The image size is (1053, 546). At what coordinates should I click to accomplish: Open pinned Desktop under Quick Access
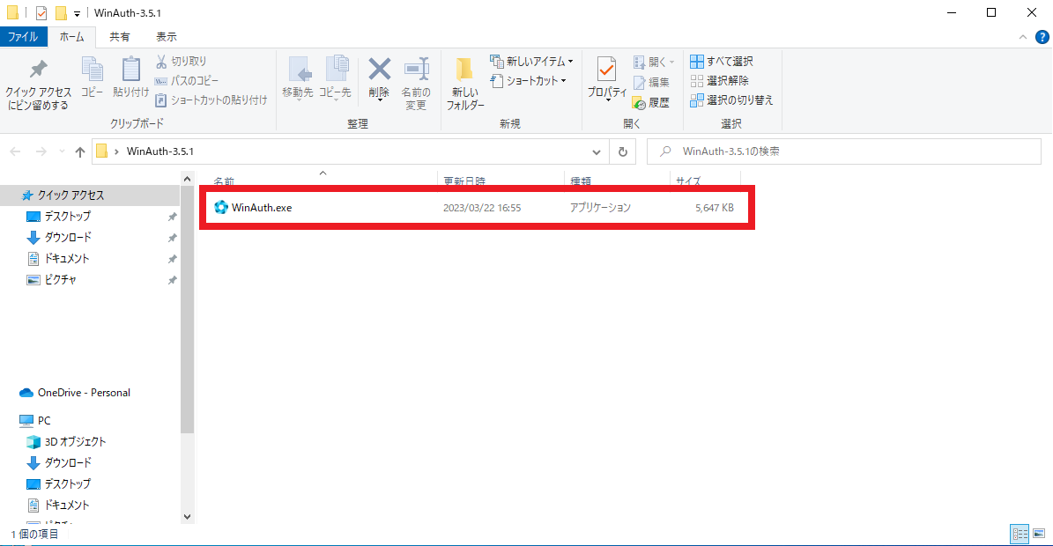(67, 216)
